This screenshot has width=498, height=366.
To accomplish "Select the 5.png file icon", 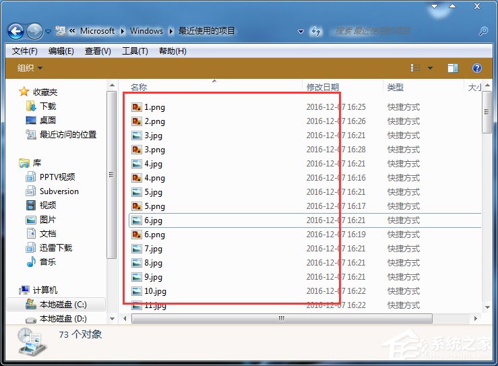I will [x=137, y=206].
